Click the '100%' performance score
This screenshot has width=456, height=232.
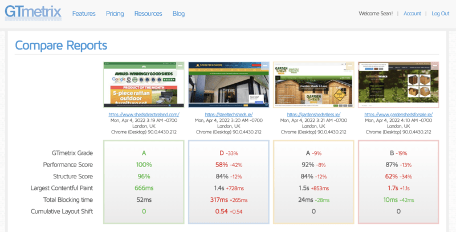[x=144, y=165]
